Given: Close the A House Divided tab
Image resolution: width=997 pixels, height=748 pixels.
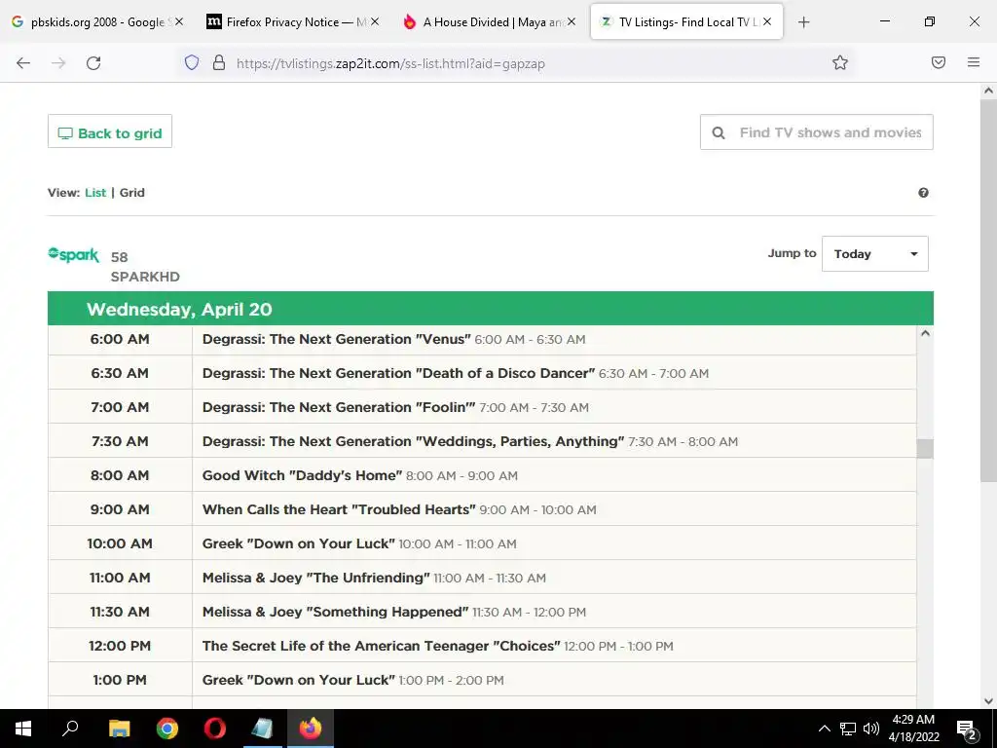Looking at the screenshot, I should tap(571, 21).
